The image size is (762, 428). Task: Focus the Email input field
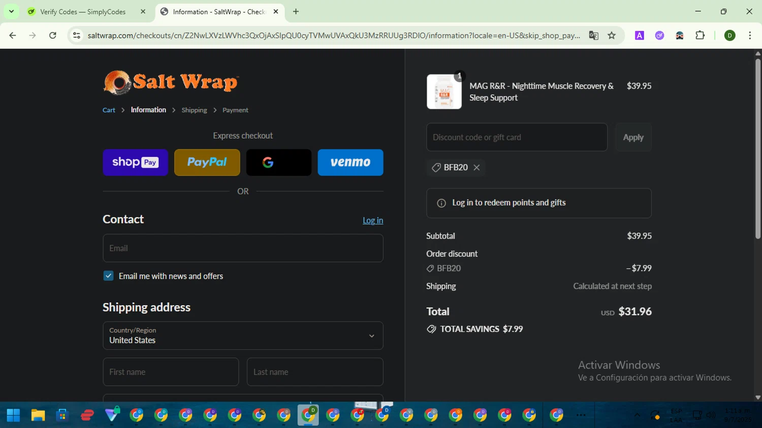(243, 248)
